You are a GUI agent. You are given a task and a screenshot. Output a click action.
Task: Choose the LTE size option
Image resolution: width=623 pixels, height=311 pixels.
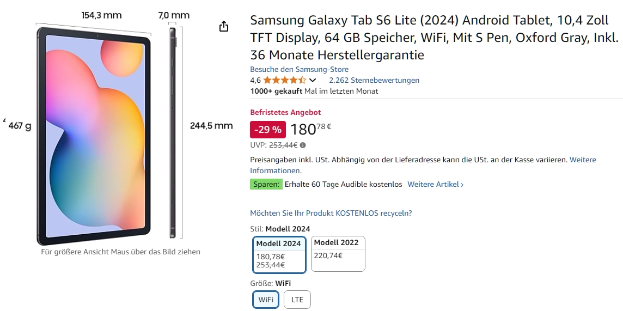pos(297,300)
